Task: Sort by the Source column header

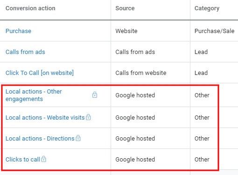Action: tap(125, 8)
